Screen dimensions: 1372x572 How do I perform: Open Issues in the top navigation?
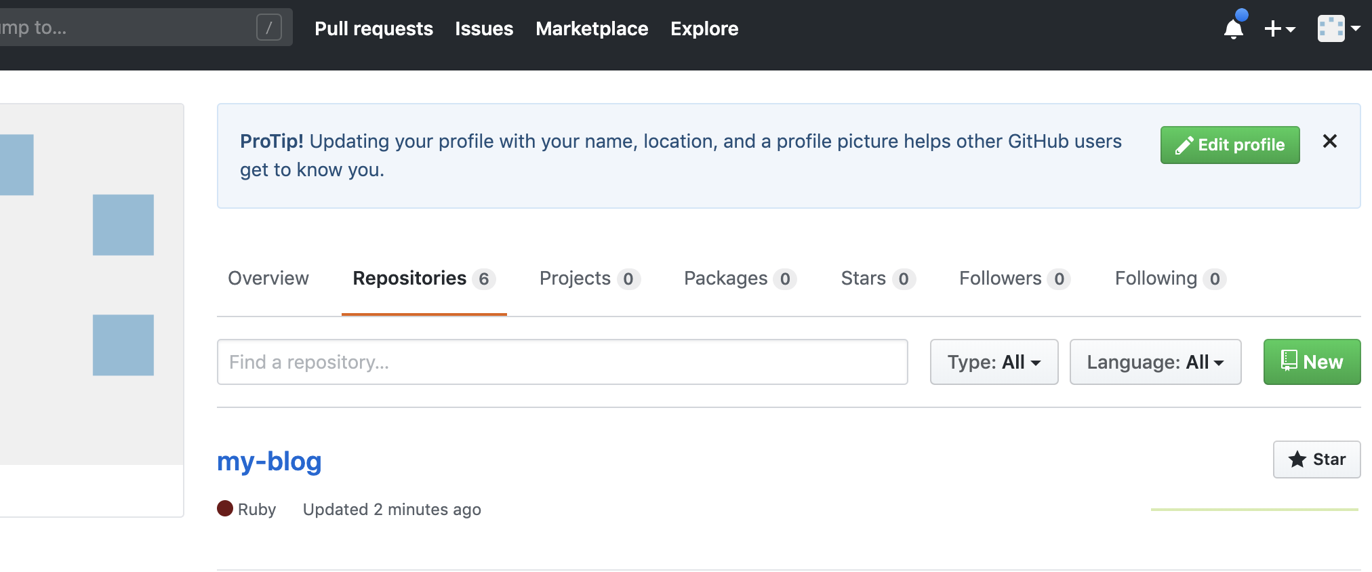pyautogui.click(x=484, y=28)
